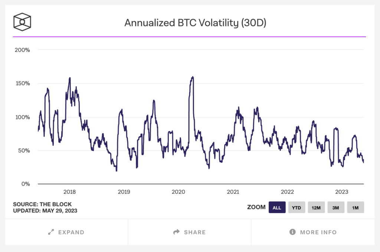Click the expand arrows icon

coord(52,232)
